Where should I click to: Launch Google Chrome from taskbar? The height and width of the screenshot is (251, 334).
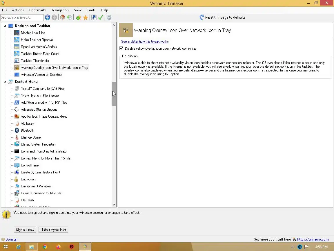pyautogui.click(x=45, y=247)
